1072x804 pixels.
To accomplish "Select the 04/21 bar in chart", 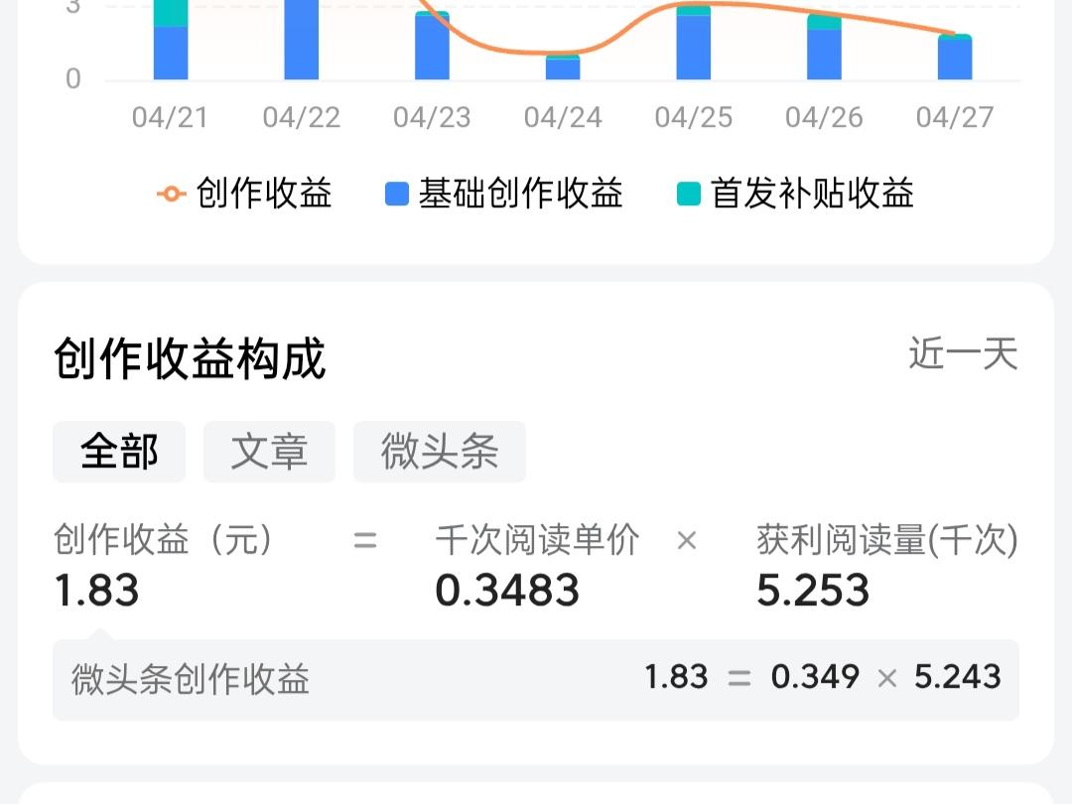I will 171,40.
